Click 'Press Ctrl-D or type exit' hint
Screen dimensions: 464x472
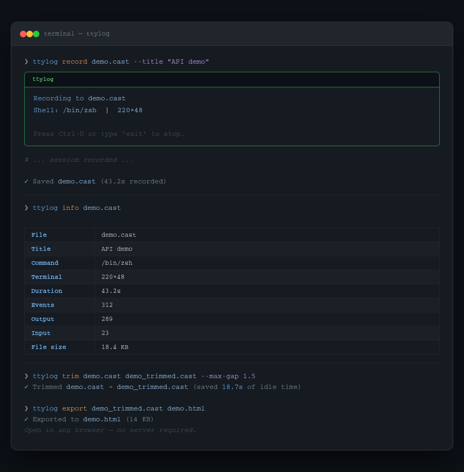pos(108,134)
